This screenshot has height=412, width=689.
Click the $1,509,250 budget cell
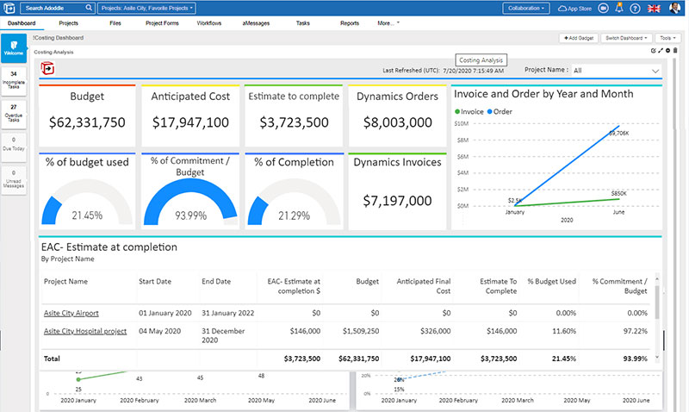click(x=361, y=331)
